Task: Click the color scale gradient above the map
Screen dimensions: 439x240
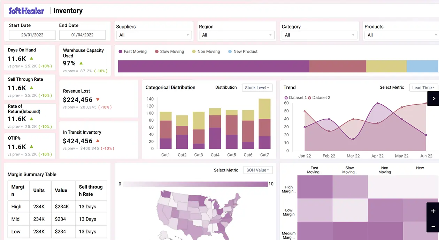Action: [195, 184]
